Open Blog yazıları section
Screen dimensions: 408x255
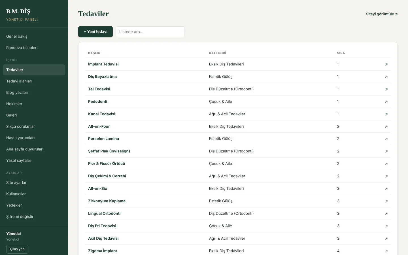34,92
